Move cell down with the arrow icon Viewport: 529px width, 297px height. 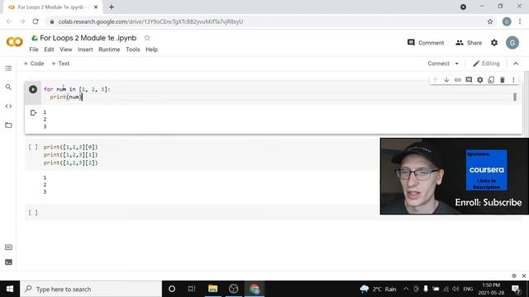(x=446, y=80)
